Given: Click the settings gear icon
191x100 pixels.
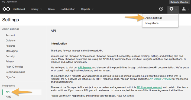Looking at the screenshot, I should (x=171, y=9).
